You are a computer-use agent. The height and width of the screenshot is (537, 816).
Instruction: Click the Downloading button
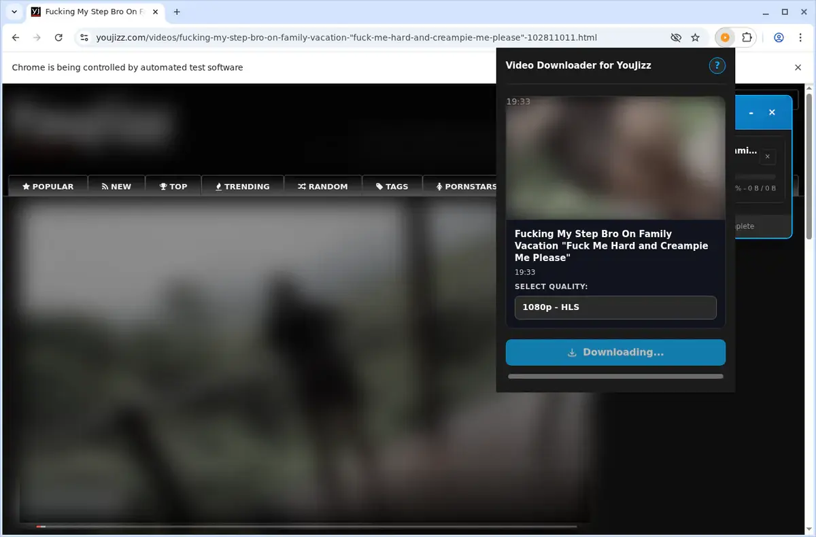pos(615,352)
